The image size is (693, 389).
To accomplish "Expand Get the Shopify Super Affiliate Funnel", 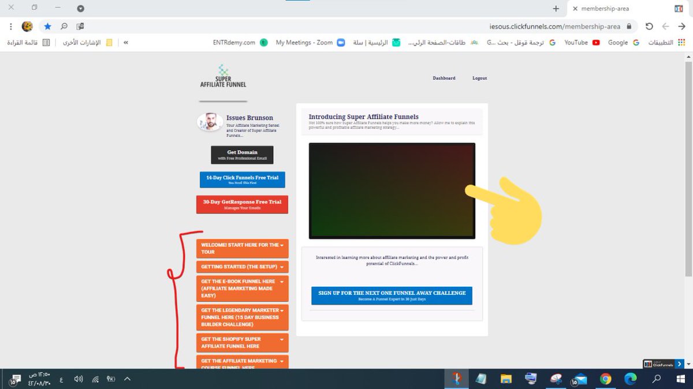I will click(243, 342).
